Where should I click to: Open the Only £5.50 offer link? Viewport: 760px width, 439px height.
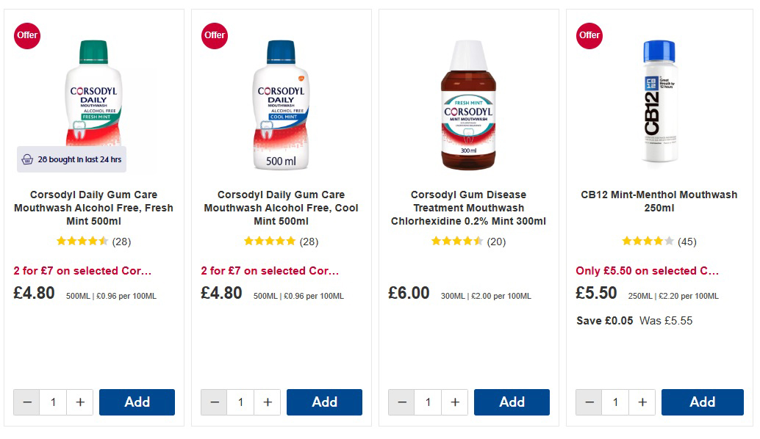tap(647, 271)
